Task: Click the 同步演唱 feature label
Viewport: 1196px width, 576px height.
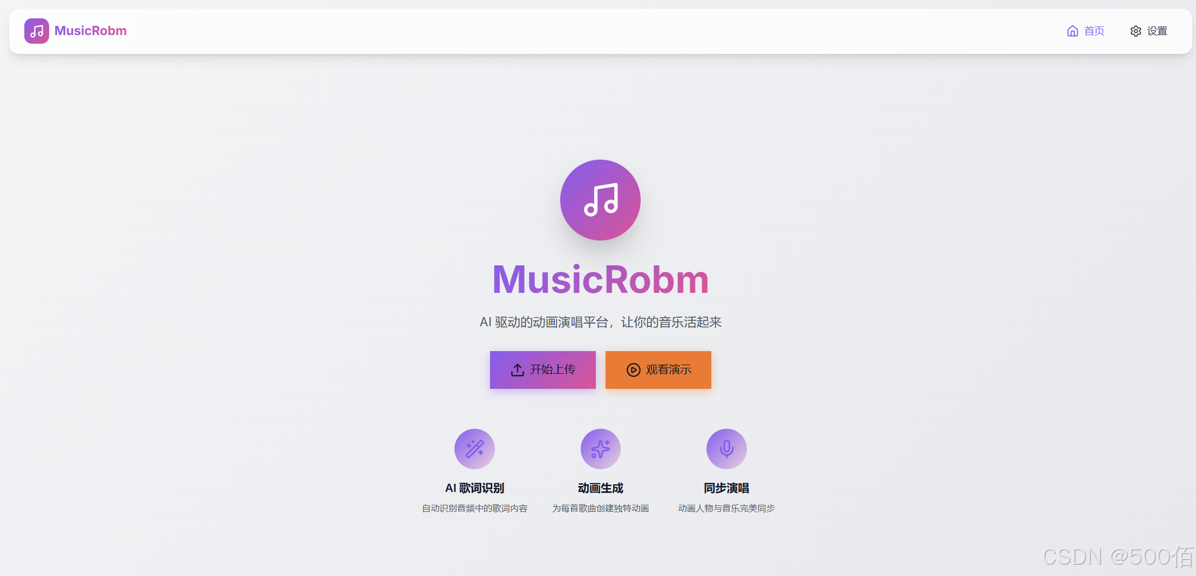Action: tap(726, 488)
